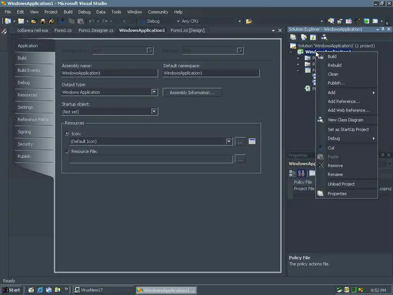The height and width of the screenshot is (295, 393).
Task: Click the Property Pages icon in Properties
Action: (312, 173)
